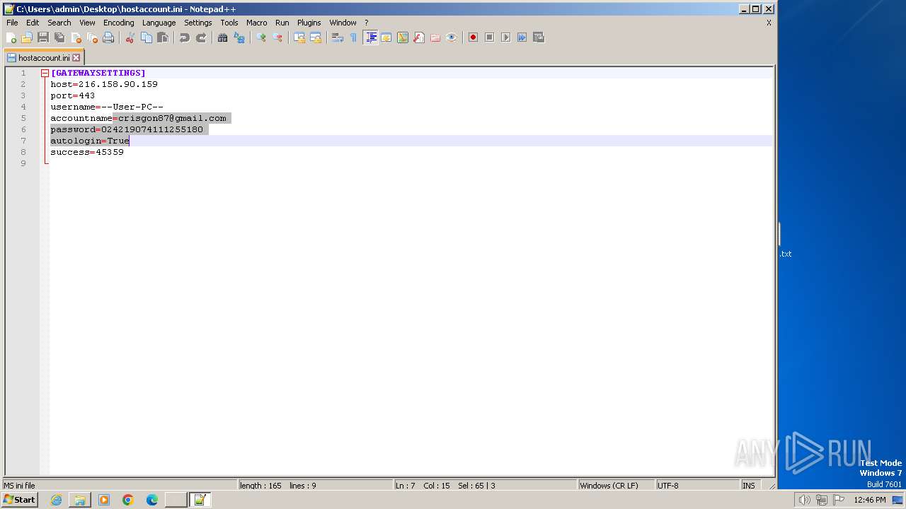
Task: Open the ? help menu
Action: pos(366,23)
